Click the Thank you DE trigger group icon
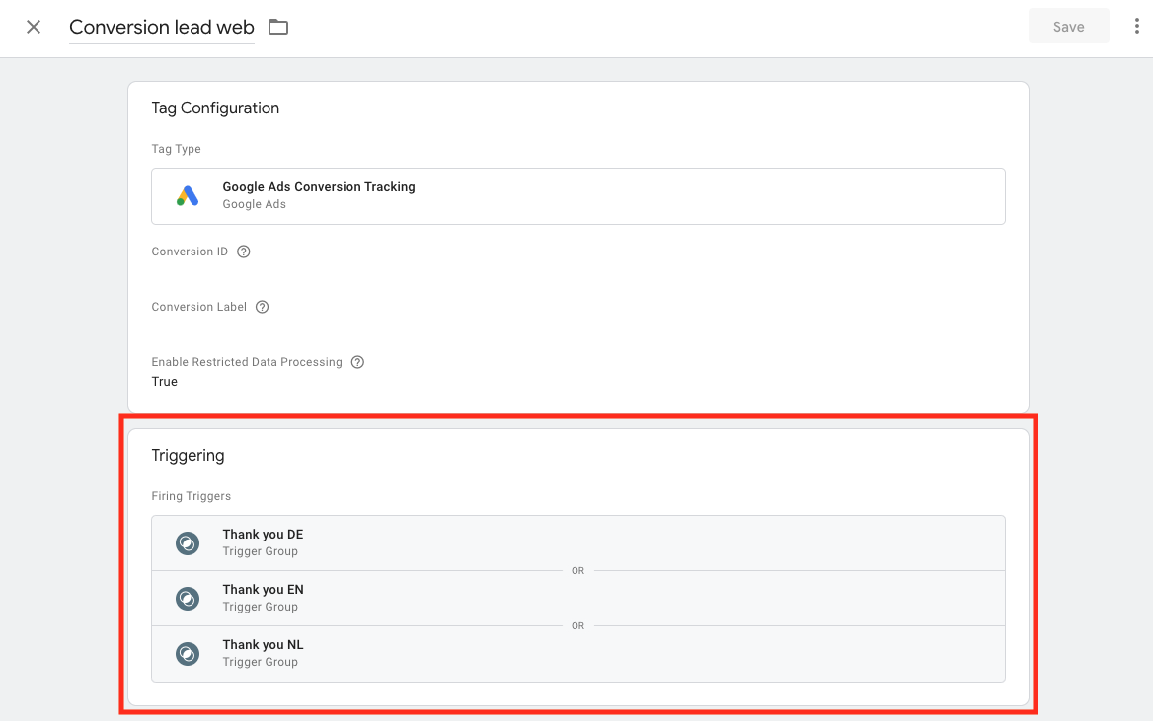Image resolution: width=1153 pixels, height=721 pixels. coord(188,543)
